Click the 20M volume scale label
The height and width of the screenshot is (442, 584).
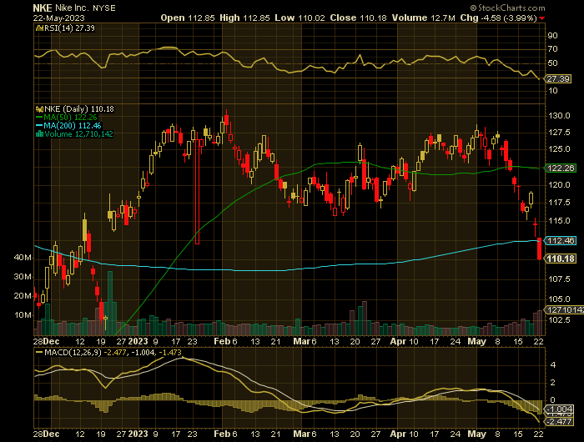tap(23, 296)
